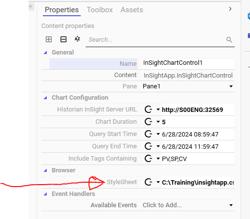Collapse the General section
Viewport: 250px width, 219px height.
click(45, 53)
